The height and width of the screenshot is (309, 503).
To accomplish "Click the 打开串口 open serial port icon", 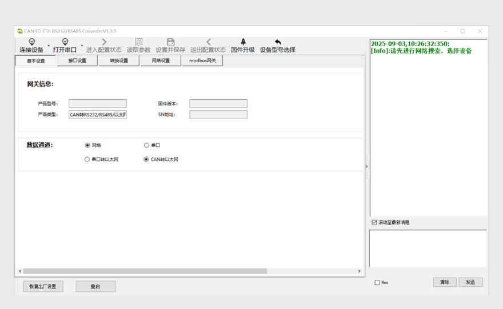I will (x=65, y=42).
